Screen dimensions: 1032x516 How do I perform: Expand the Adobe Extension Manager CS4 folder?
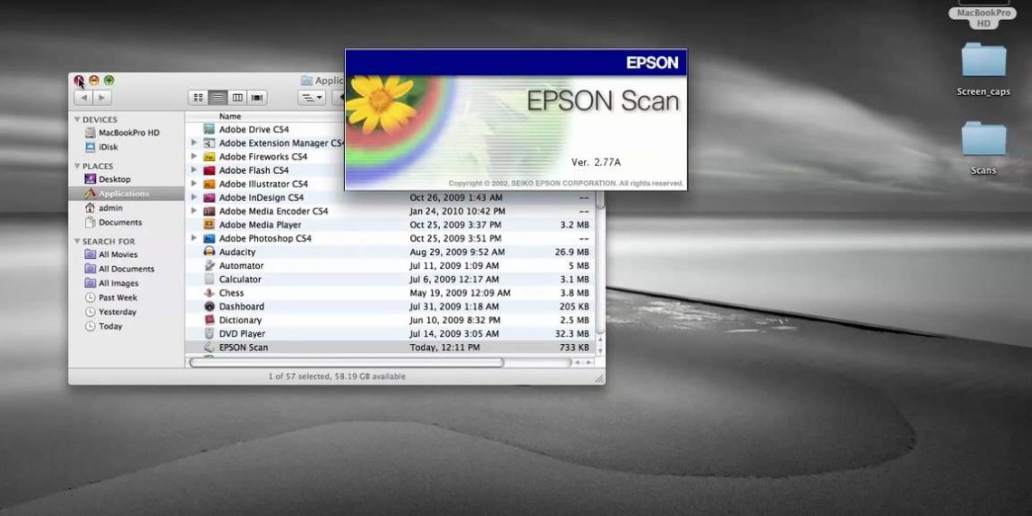click(x=194, y=143)
